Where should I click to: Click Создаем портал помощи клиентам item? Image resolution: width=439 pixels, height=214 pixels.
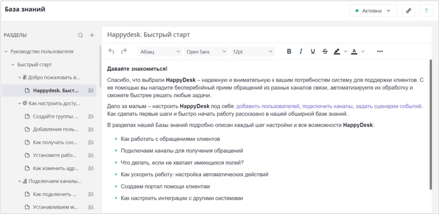tap(165, 186)
